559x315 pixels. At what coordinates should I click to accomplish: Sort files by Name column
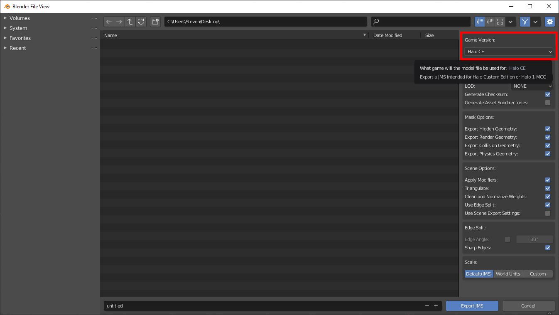point(234,35)
